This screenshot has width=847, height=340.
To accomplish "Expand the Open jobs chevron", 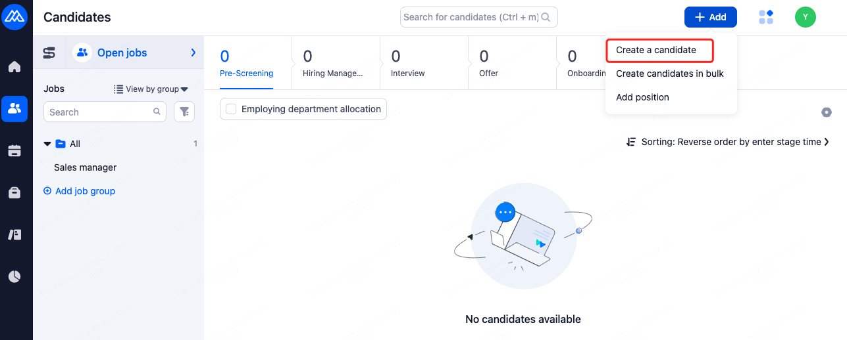I will tap(193, 53).
